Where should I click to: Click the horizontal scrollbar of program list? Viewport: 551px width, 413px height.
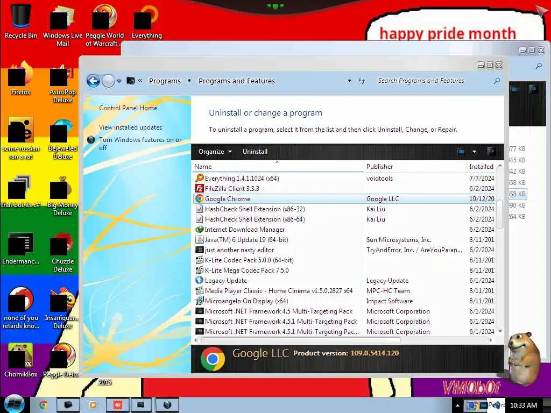pyautogui.click(x=301, y=340)
